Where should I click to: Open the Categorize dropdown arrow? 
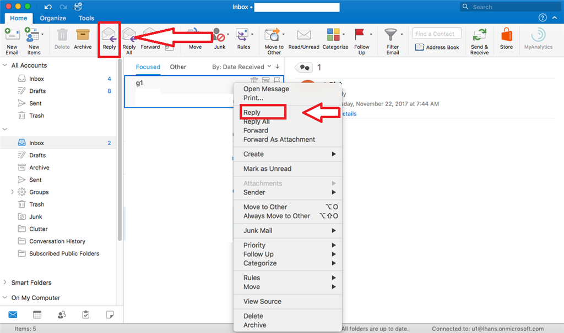(x=344, y=35)
